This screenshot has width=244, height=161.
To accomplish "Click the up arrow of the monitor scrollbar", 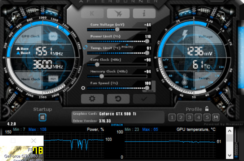I will pos(230,131).
